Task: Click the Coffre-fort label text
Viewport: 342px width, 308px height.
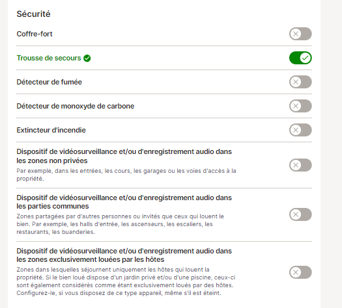Action: 35,34
